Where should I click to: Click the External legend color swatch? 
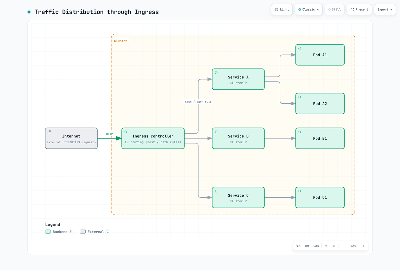pyautogui.click(x=83, y=231)
